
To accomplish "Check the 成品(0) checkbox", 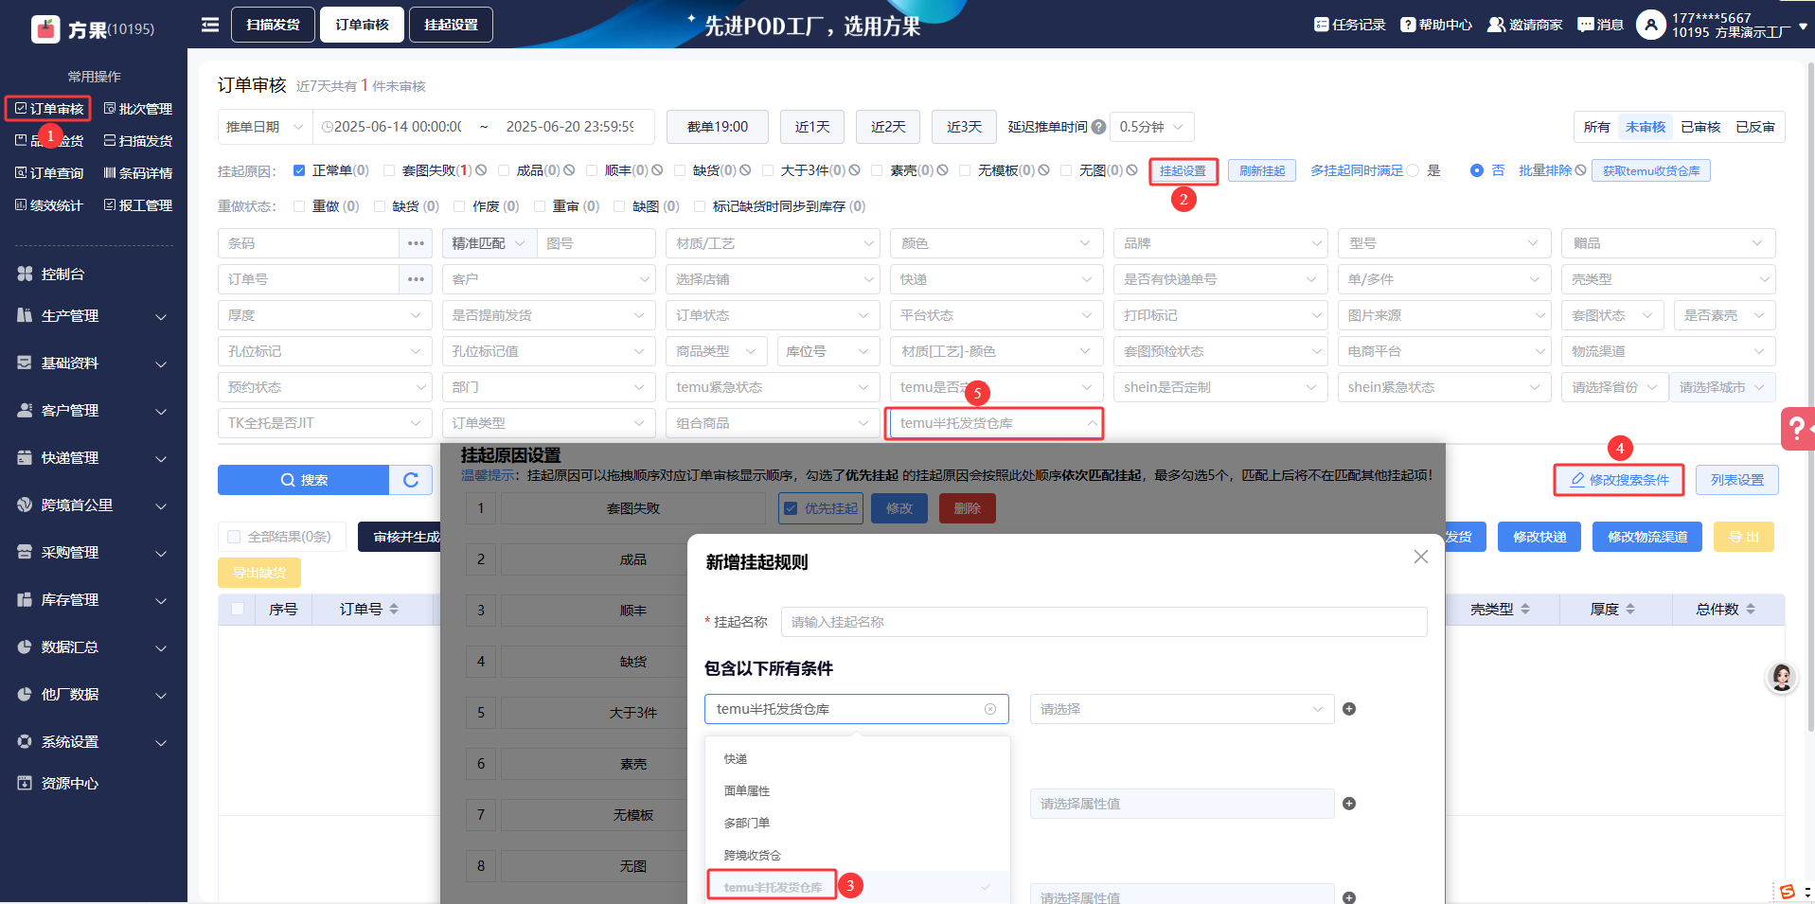I will pyautogui.click(x=504, y=170).
